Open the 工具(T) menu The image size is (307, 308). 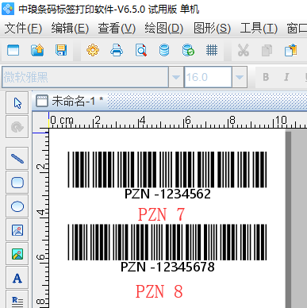[259, 29]
